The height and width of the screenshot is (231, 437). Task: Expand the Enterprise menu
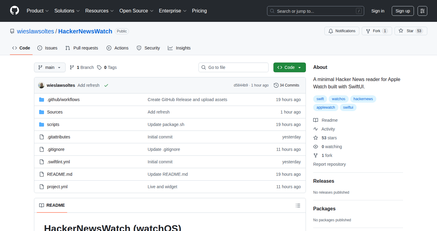[x=173, y=11]
